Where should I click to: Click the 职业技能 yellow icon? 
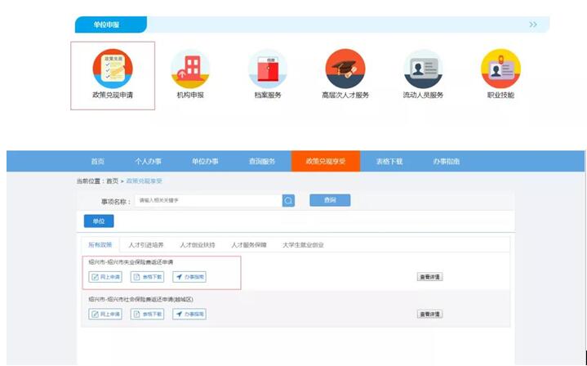(500, 69)
